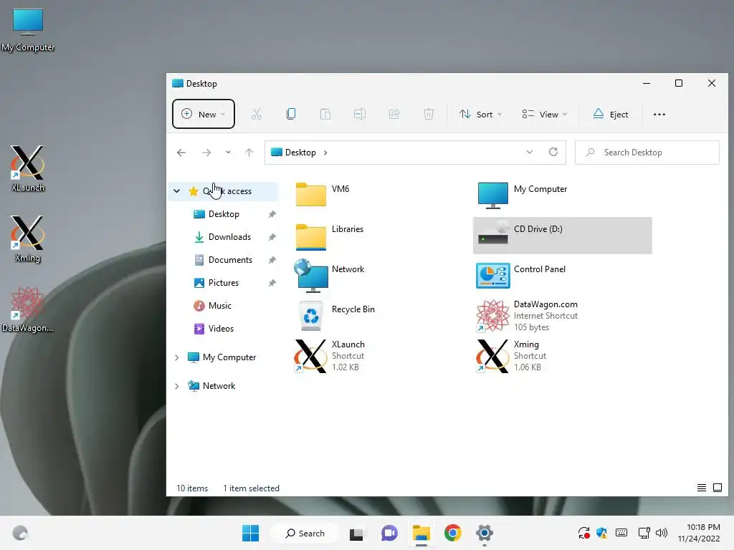734x550 pixels.
Task: Open Downloads in Quick access sidebar
Action: pyautogui.click(x=229, y=237)
